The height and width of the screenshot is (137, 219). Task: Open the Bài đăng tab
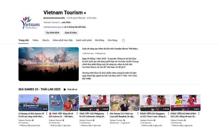(100, 40)
